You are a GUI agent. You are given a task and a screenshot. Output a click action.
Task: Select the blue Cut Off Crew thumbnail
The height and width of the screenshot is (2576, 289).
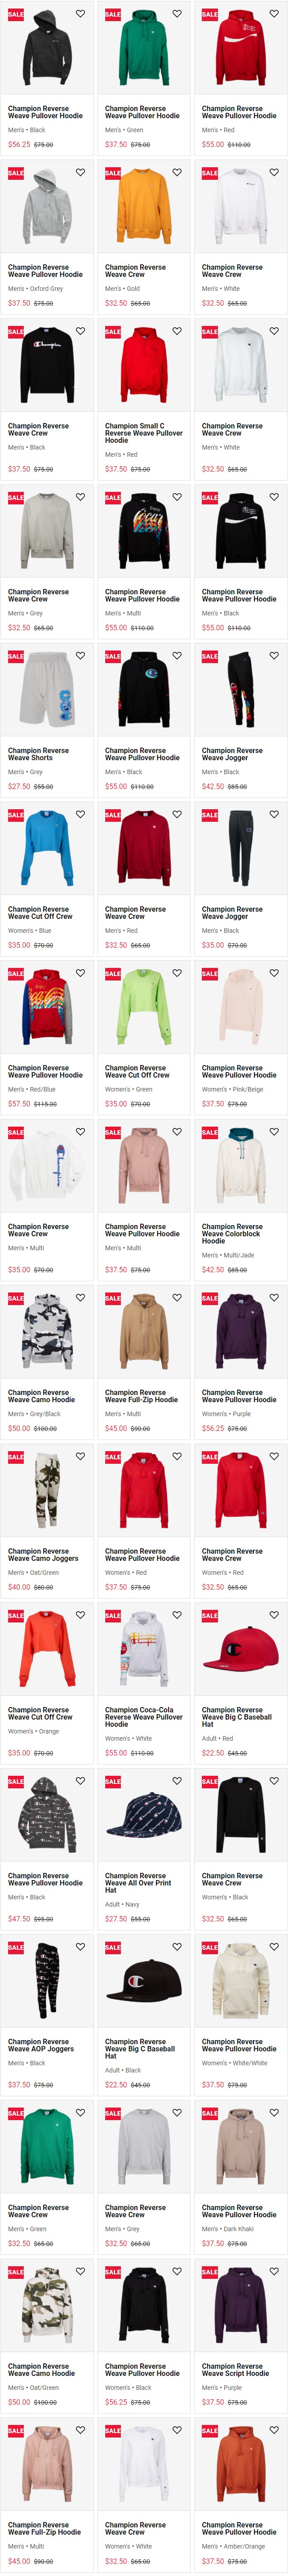pyautogui.click(x=47, y=851)
